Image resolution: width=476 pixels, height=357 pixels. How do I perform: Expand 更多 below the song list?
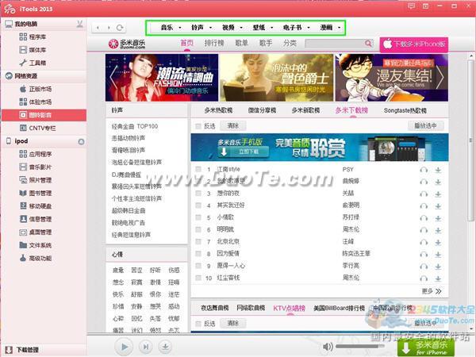tap(432, 291)
